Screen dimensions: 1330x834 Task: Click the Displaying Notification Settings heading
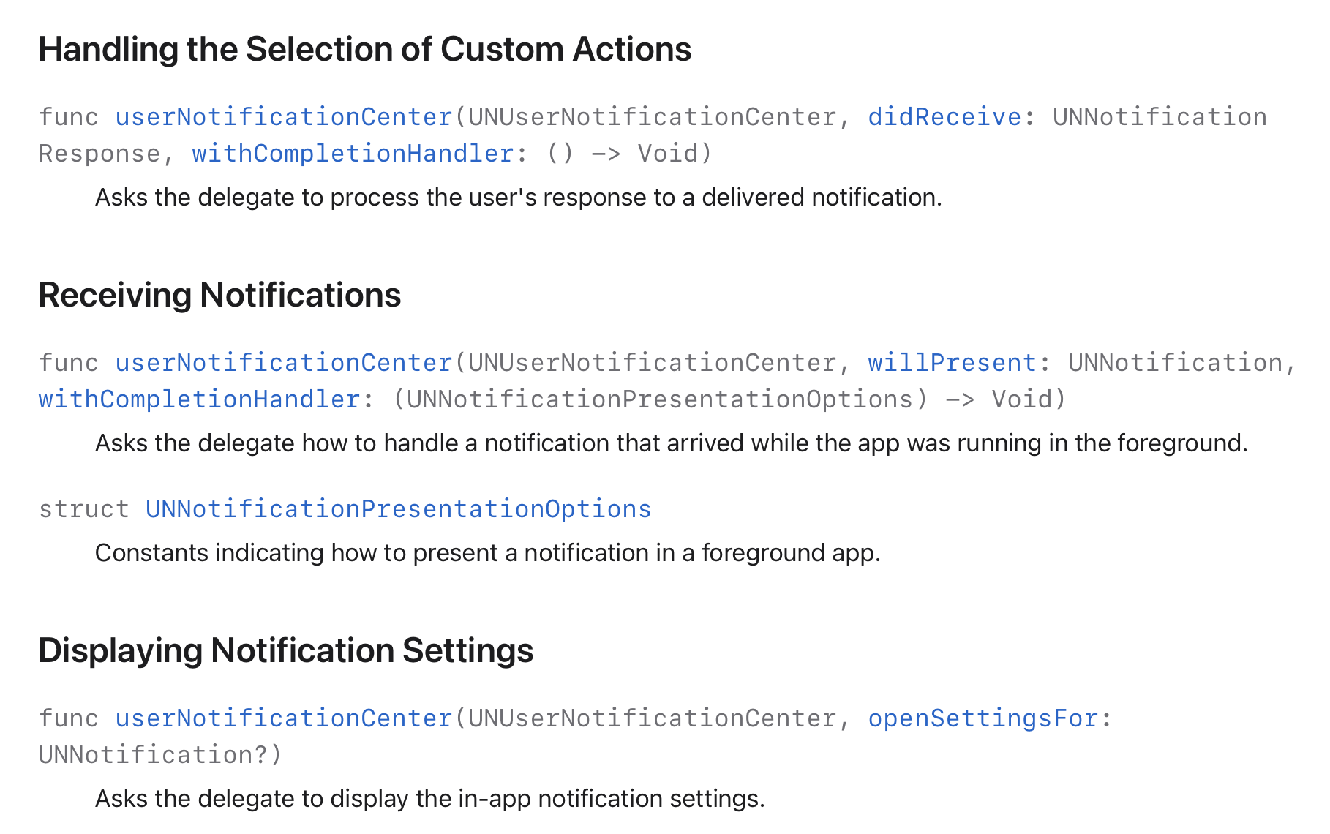click(286, 651)
